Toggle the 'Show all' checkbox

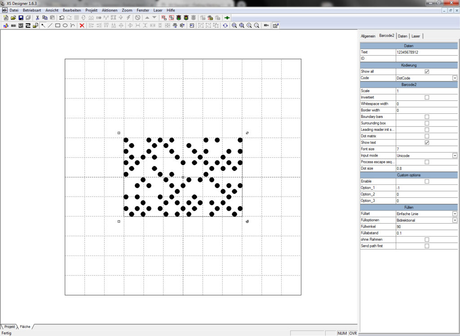427,72
